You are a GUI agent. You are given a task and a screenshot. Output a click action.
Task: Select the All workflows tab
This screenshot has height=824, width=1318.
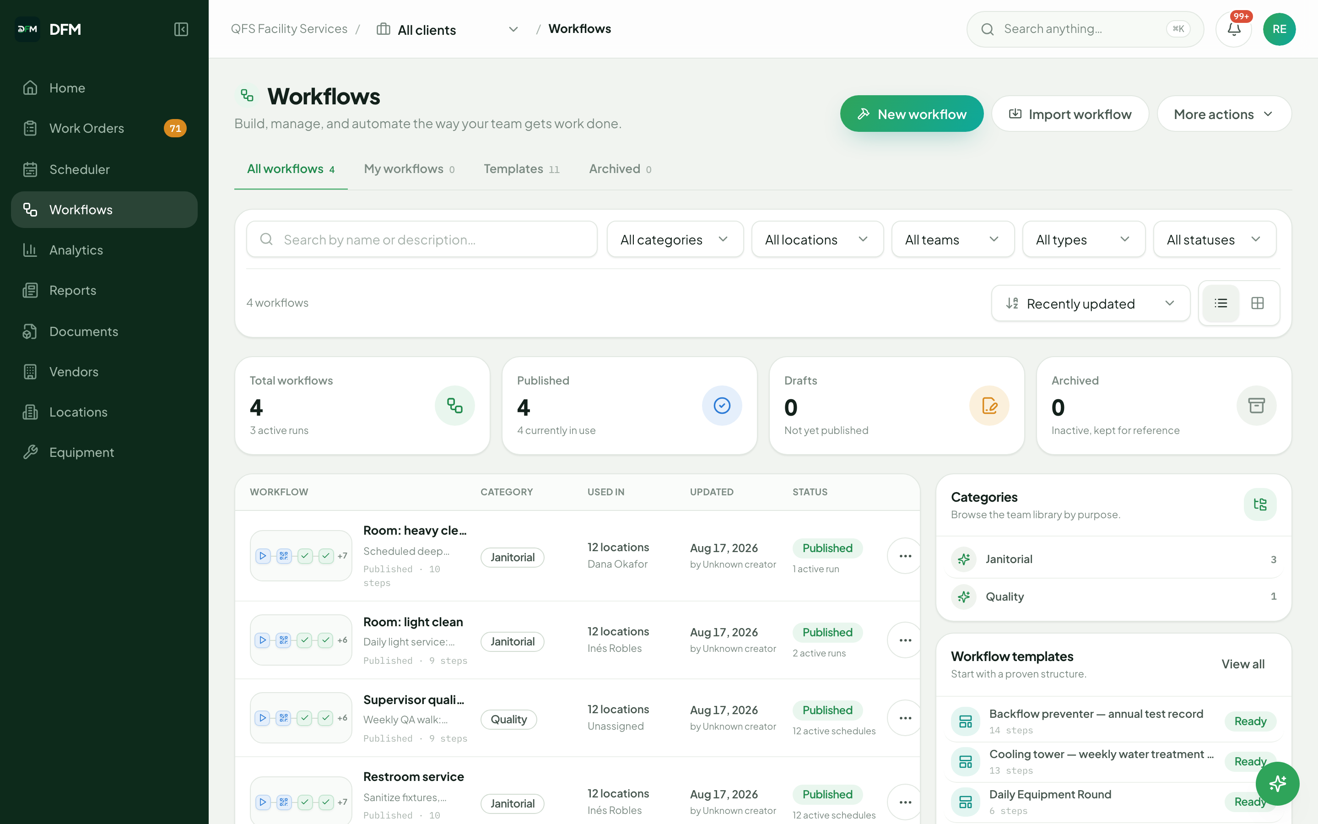point(291,169)
